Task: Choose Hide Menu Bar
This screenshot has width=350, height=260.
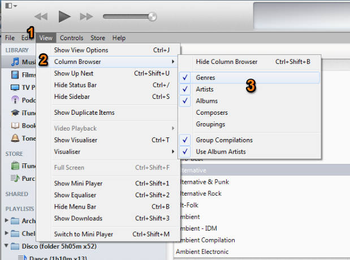Action: tap(108, 207)
